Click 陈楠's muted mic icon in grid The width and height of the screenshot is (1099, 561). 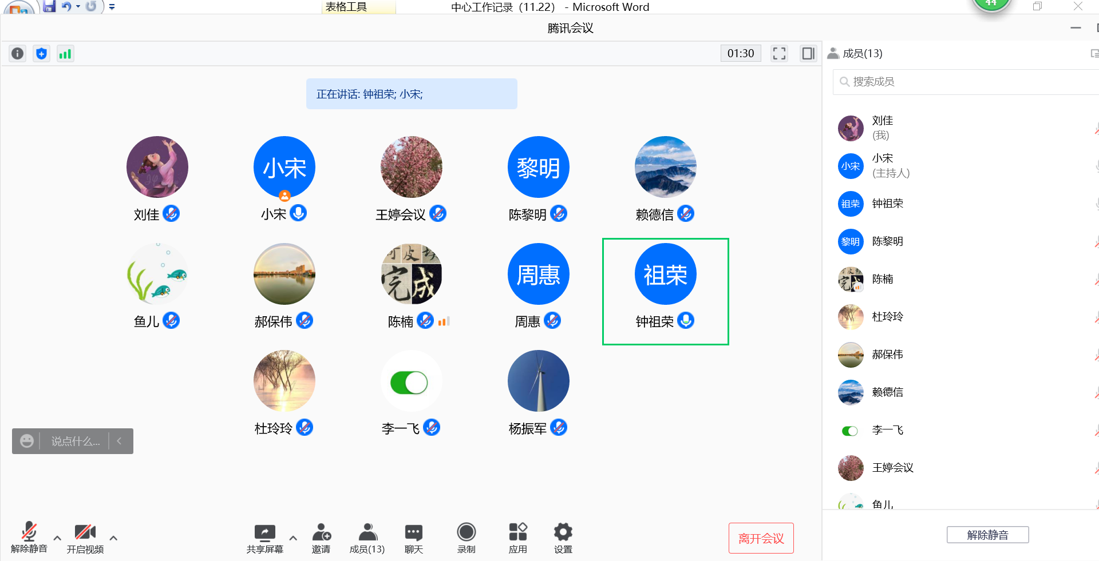point(425,321)
